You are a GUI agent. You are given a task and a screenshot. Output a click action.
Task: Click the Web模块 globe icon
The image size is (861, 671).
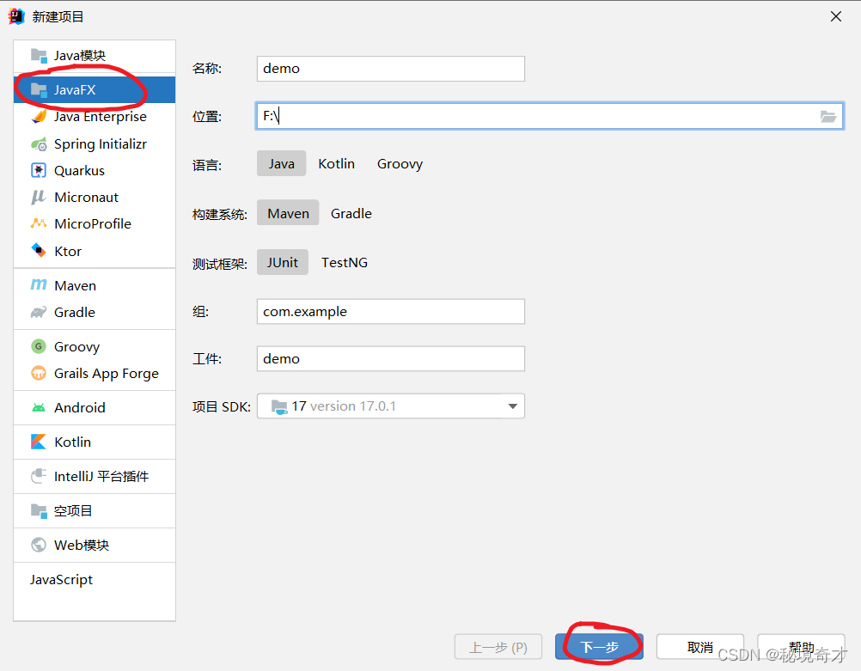click(x=39, y=545)
